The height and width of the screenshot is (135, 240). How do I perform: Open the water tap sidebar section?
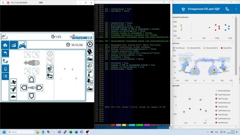tap(5, 53)
